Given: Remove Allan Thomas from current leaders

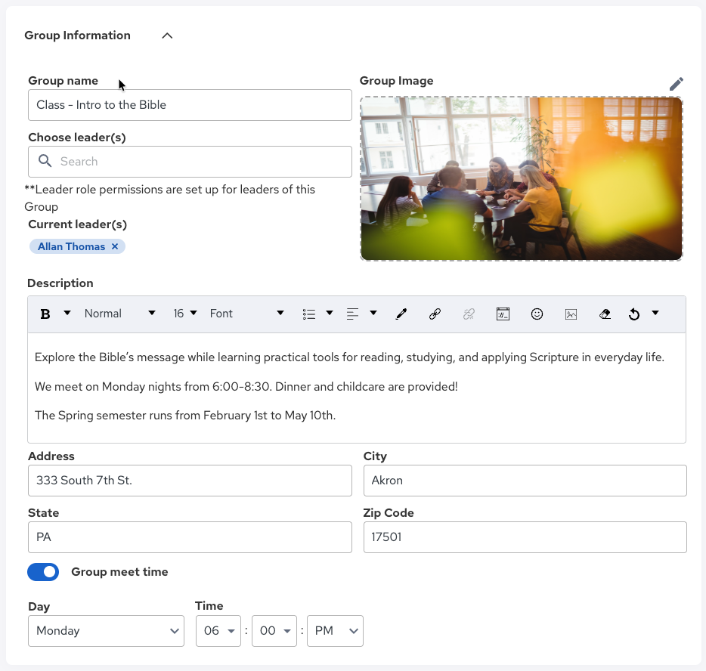Looking at the screenshot, I should pyautogui.click(x=115, y=246).
